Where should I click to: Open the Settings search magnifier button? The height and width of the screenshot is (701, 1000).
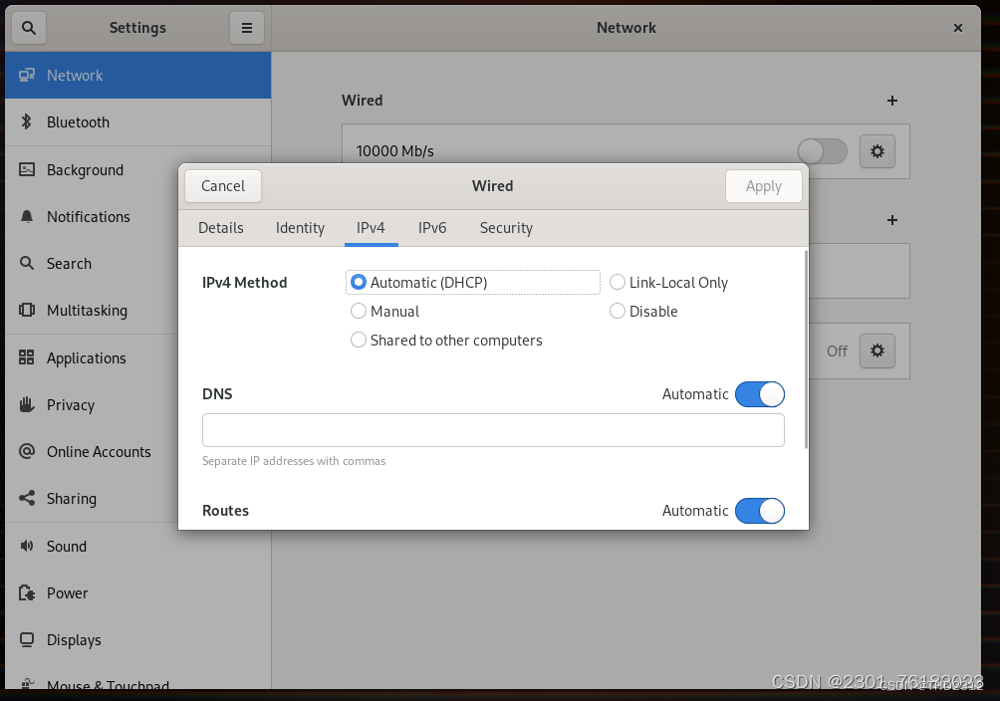[29, 28]
